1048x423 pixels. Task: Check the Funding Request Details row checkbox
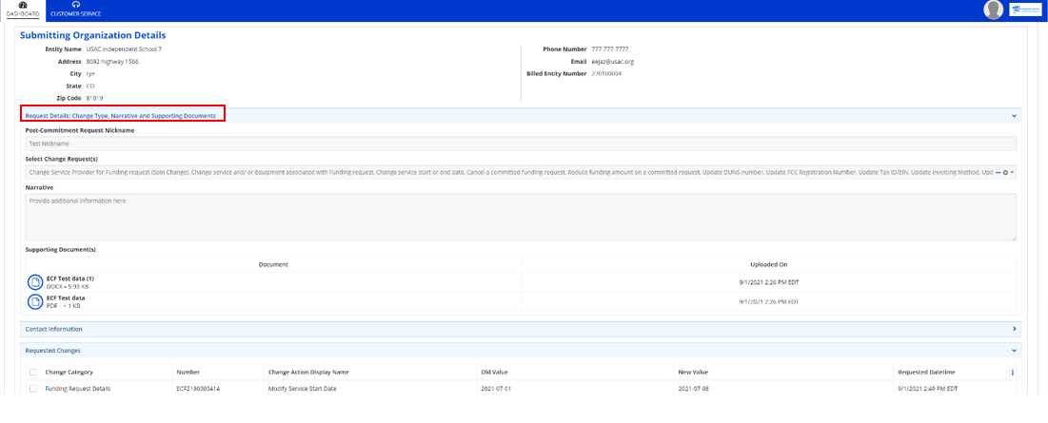pos(32,389)
